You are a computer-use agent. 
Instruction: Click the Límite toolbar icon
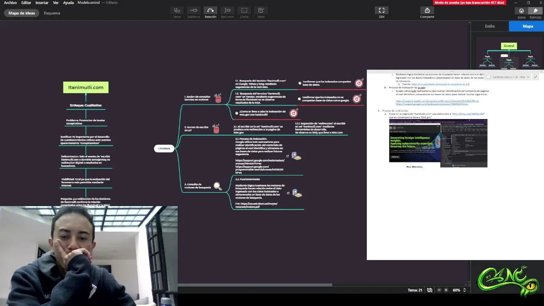point(244,10)
